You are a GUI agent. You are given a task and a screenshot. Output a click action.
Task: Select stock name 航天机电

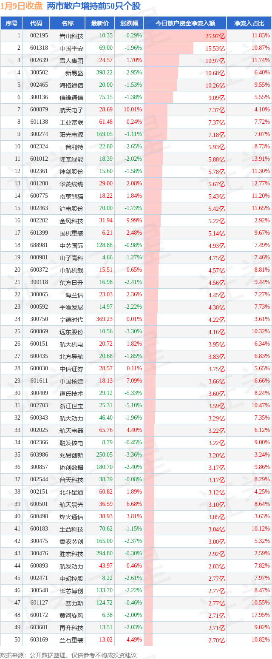point(72,344)
